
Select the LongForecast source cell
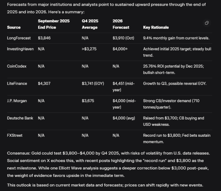pos(19,38)
